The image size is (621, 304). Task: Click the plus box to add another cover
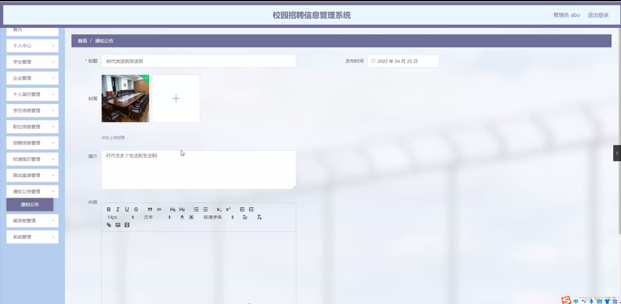point(176,98)
